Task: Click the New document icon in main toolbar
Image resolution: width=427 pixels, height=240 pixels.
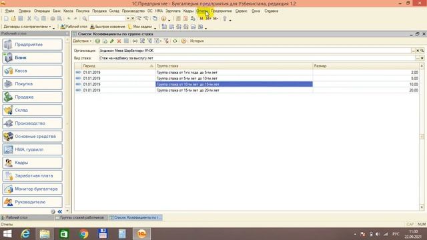Action: coord(6,19)
